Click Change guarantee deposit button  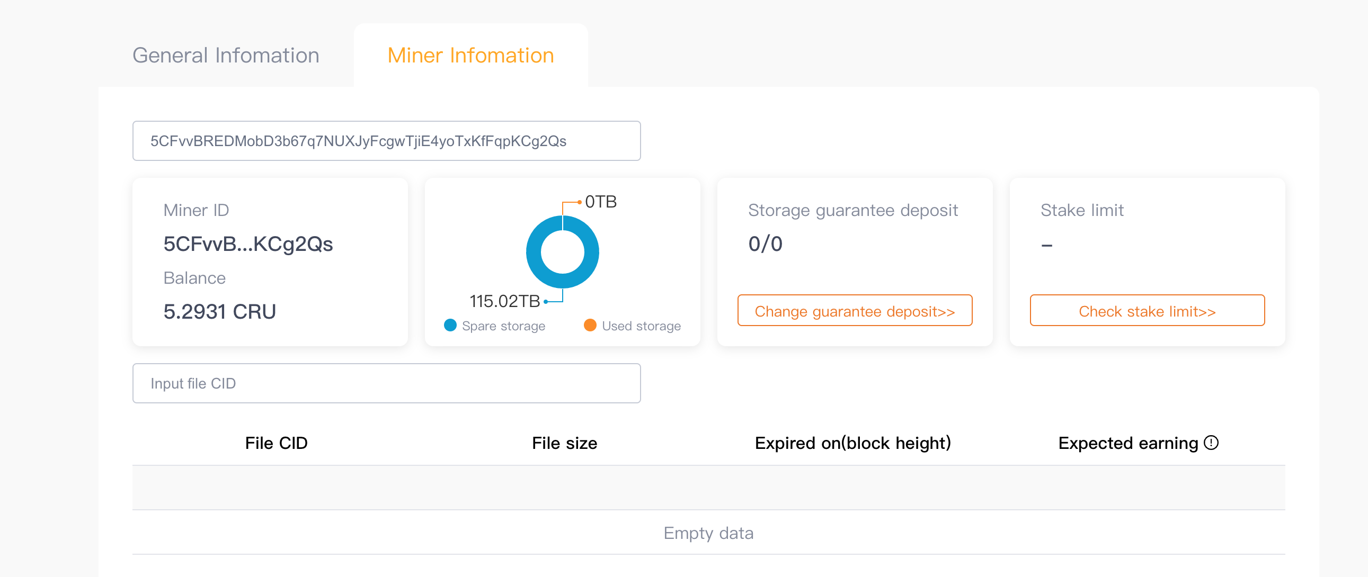tap(855, 311)
